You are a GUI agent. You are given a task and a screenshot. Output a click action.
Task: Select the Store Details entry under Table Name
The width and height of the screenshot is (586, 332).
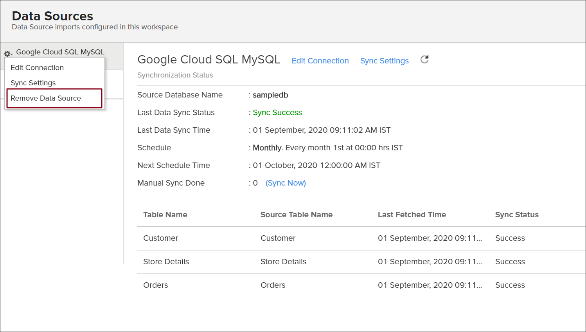(x=166, y=262)
